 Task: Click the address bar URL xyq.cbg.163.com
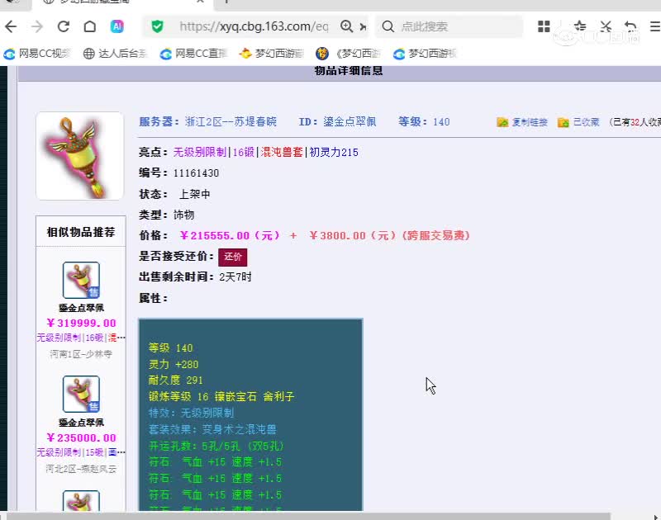point(254,26)
